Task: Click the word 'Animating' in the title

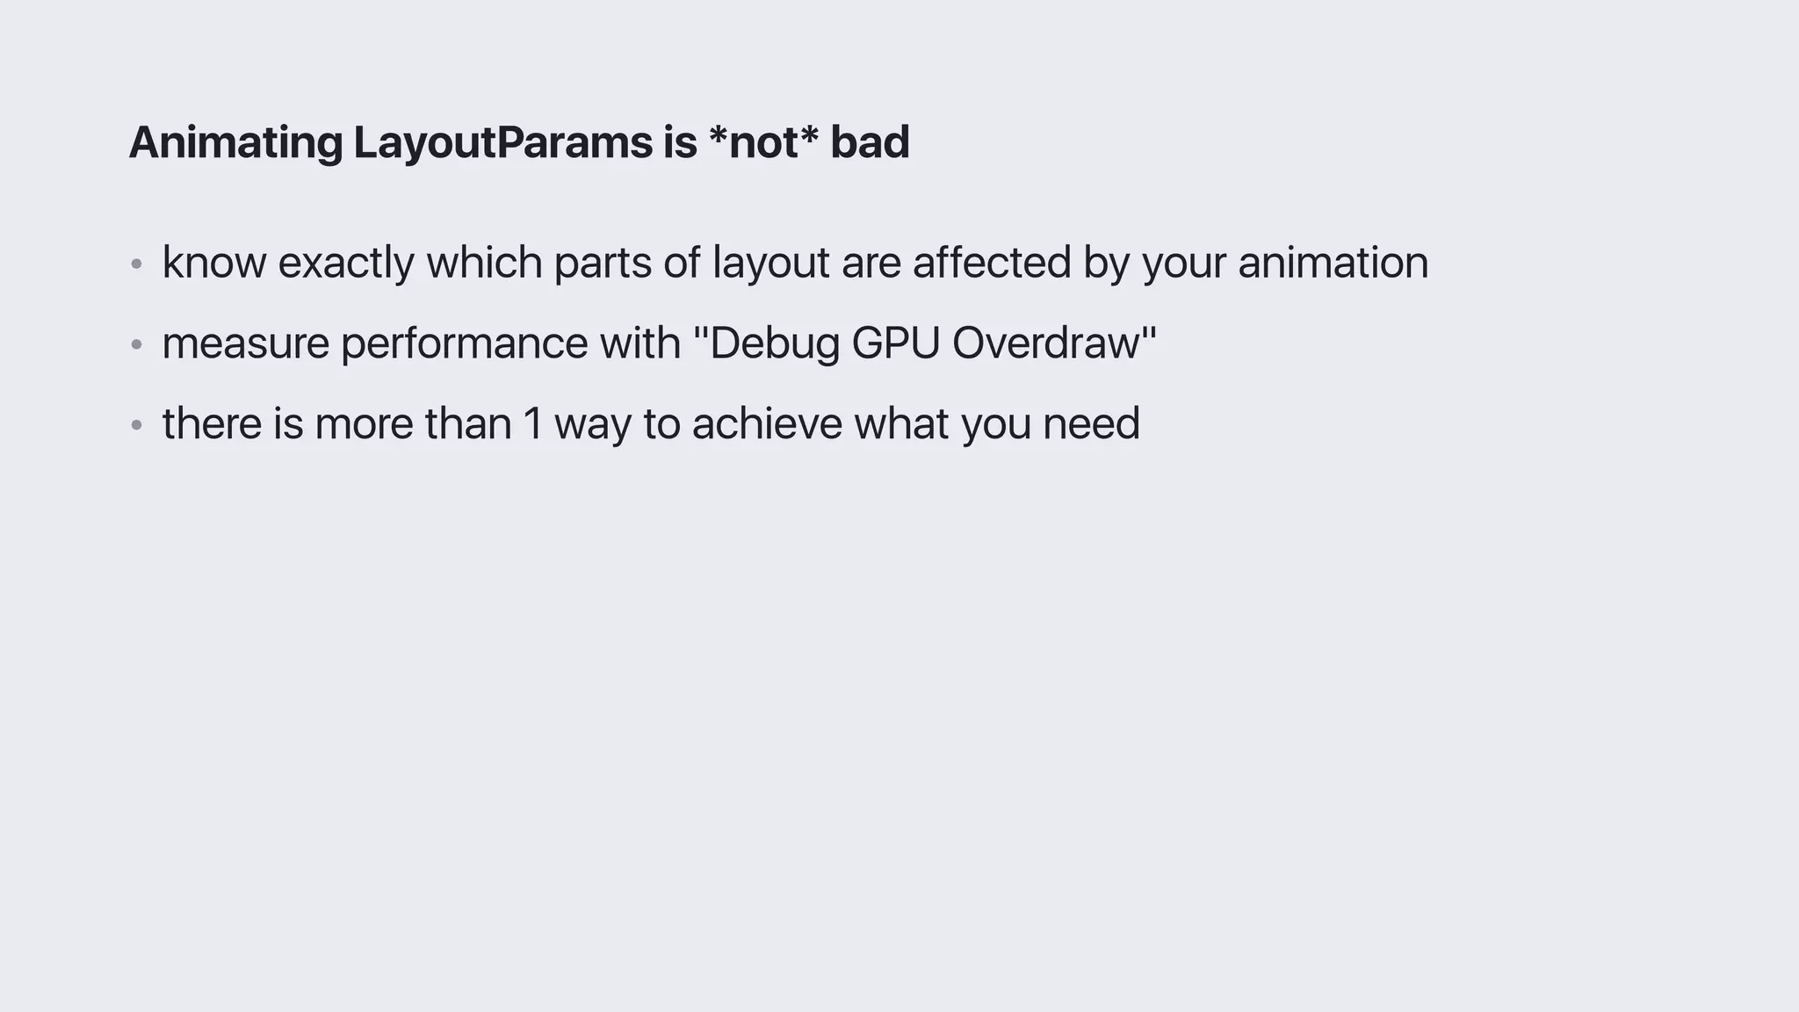Action: point(235,142)
